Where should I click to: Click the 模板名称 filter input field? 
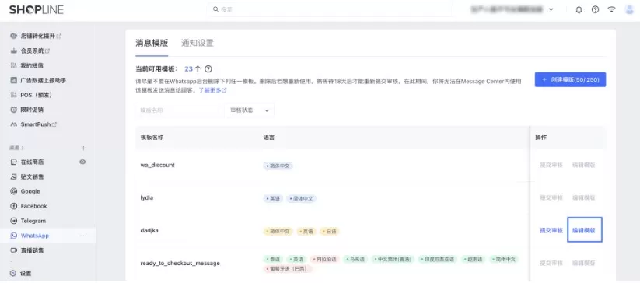(x=177, y=110)
